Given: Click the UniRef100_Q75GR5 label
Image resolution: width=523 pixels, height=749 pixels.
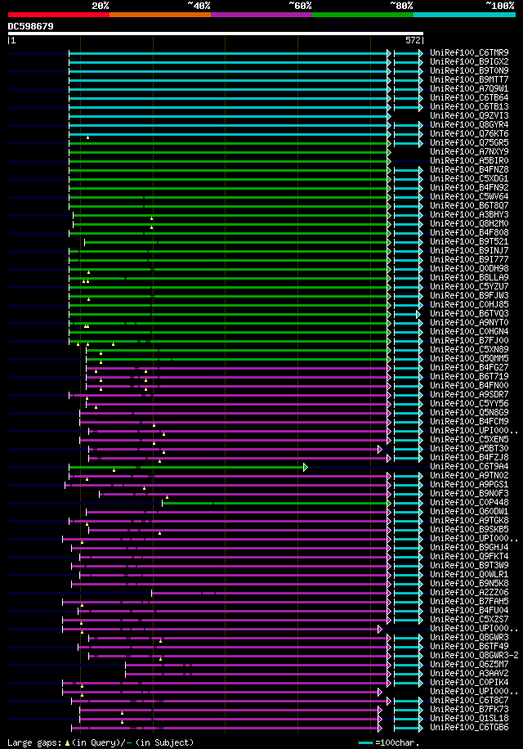Looking at the screenshot, I should tap(469, 143).
